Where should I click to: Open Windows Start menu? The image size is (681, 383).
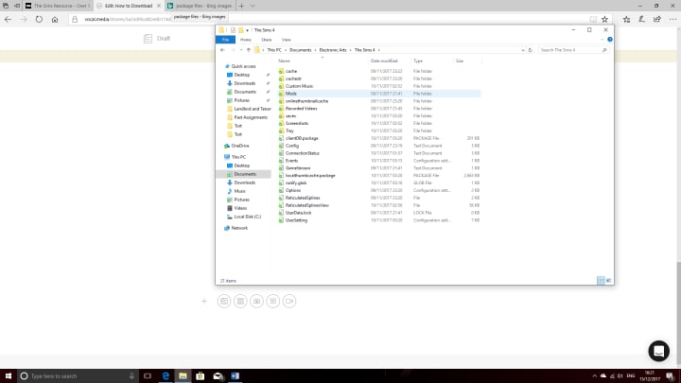[x=9, y=376]
